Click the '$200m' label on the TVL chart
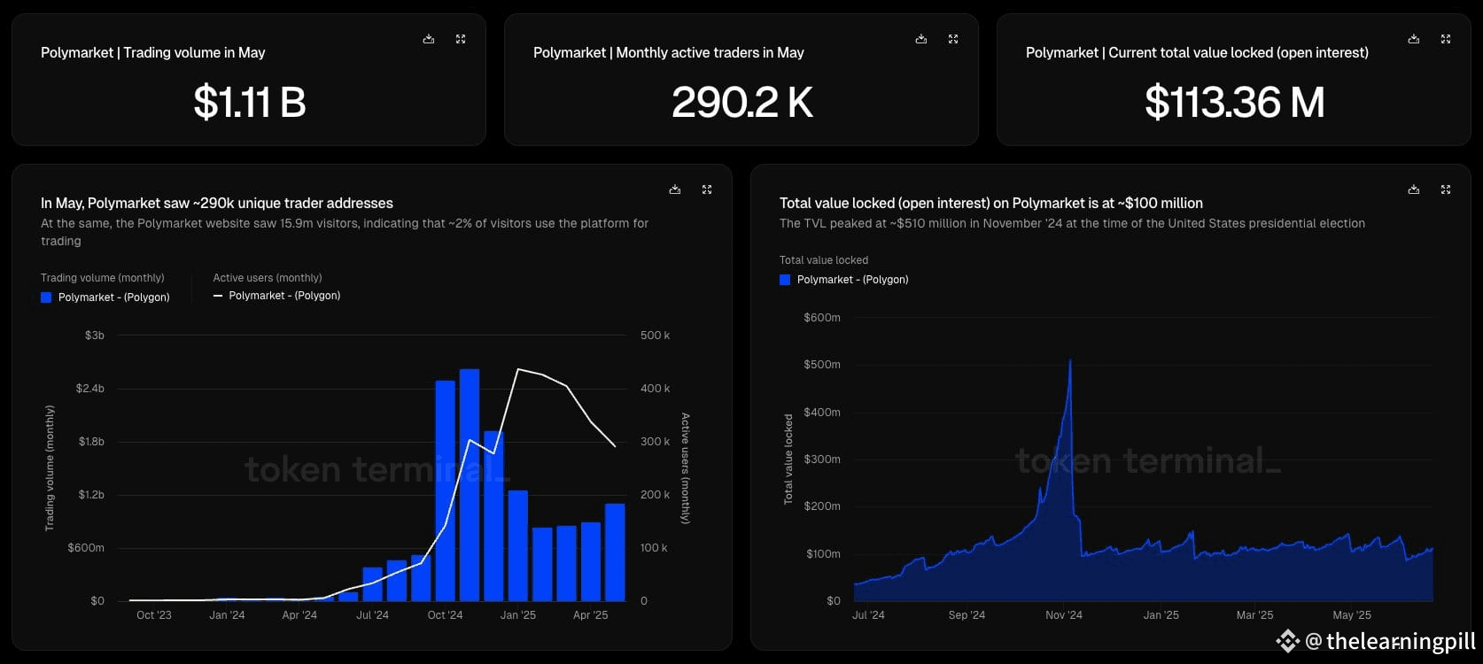1483x664 pixels. (822, 506)
